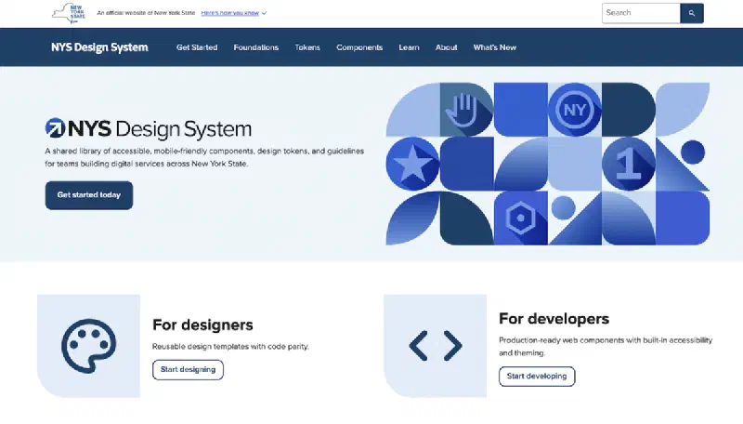Click the Start developing button
743x424 pixels.
537,376
